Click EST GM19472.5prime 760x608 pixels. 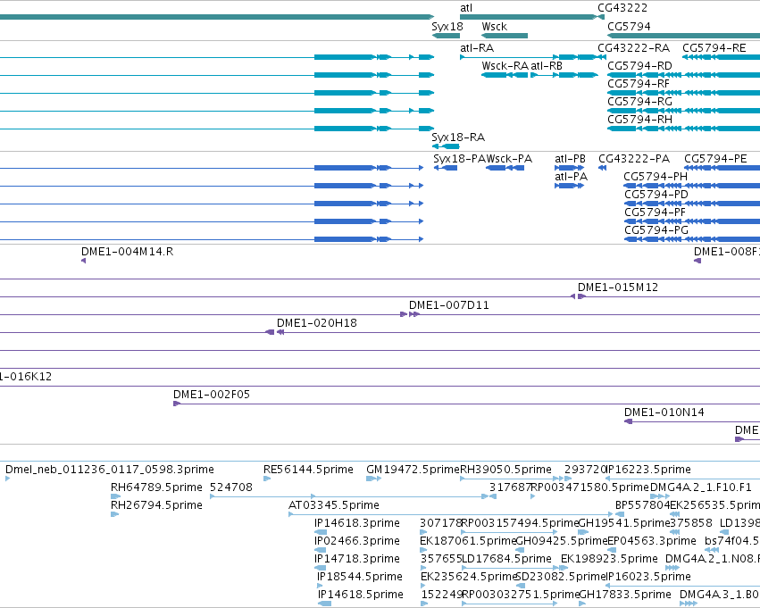[x=413, y=470]
